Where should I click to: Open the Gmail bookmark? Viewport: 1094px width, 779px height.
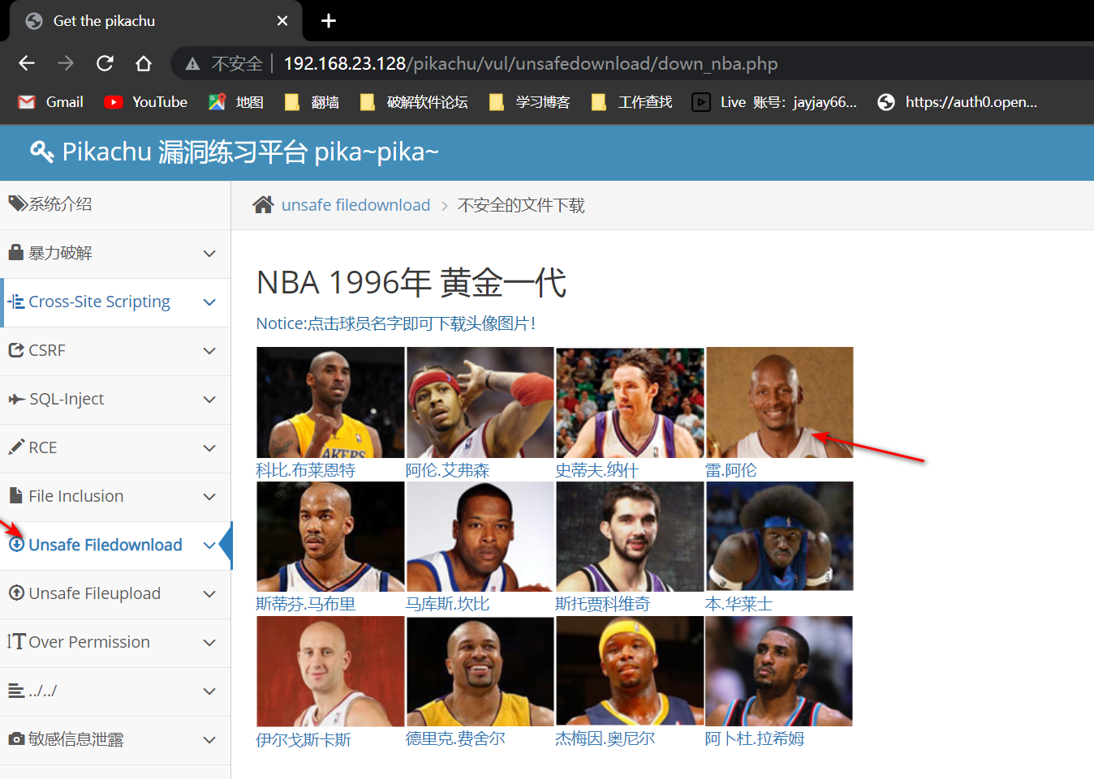[x=51, y=102]
